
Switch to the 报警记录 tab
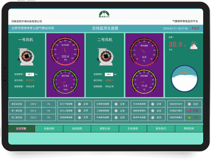[x=105, y=129]
